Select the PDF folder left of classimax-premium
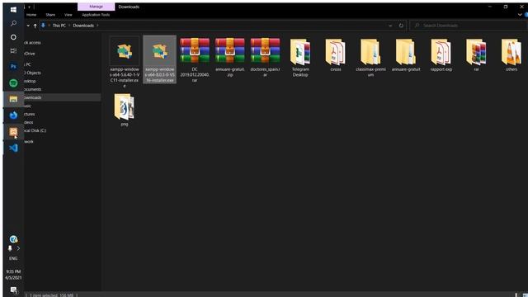The height and width of the screenshot is (297, 528). [x=336, y=55]
